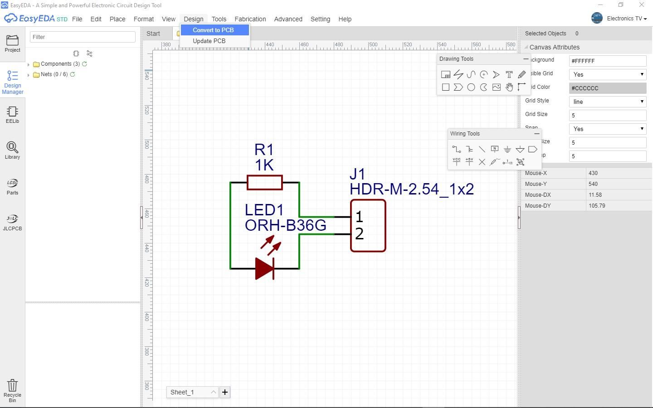Screen dimensions: 653x408
Task: Select the Ground symbol tool
Action: pos(507,149)
